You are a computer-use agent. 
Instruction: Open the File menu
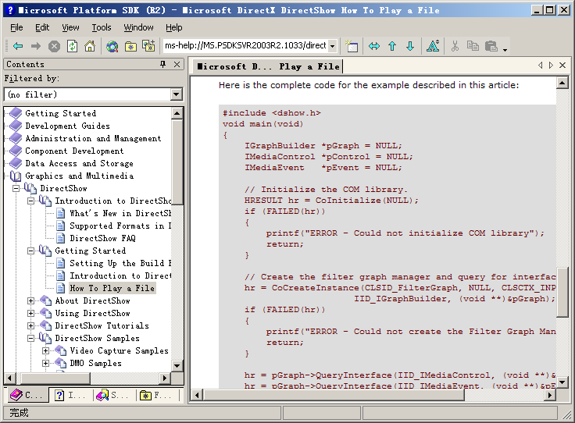tap(16, 28)
